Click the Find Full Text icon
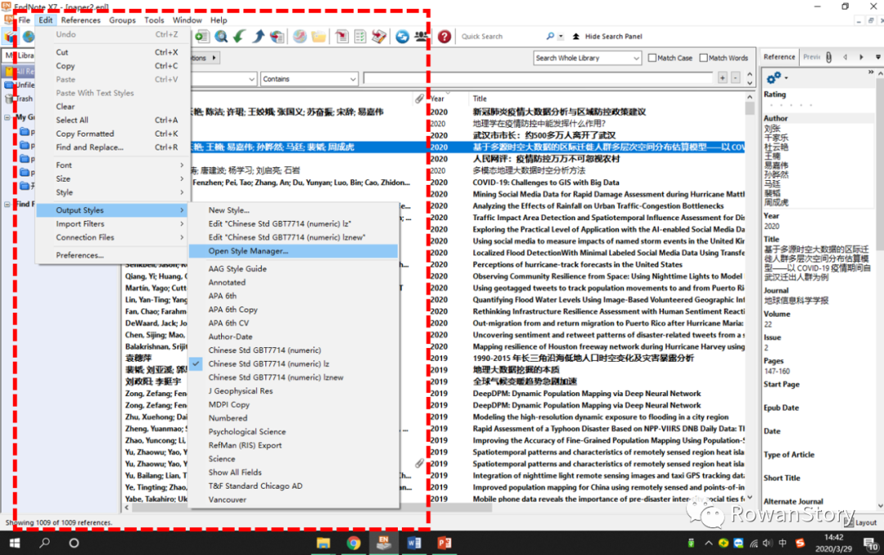Screen dimensions: 884x555 coord(277,37)
